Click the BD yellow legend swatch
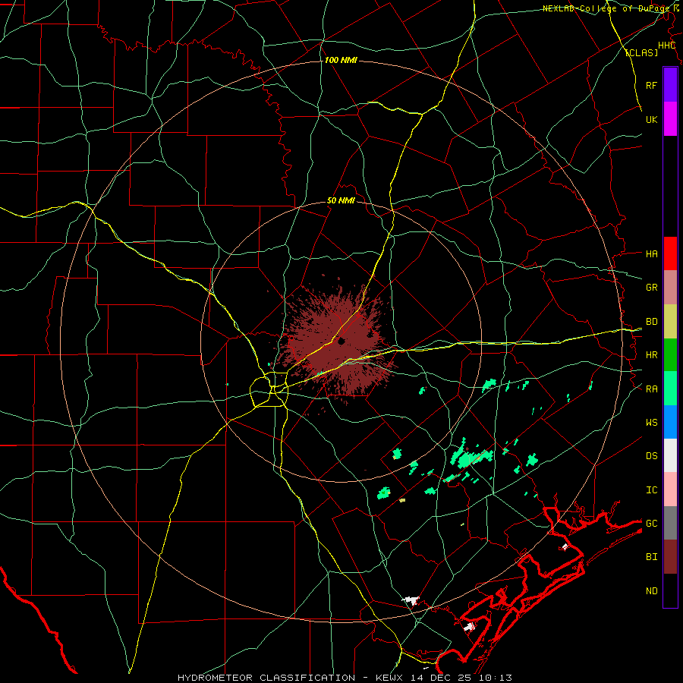683x683 pixels. tap(670, 322)
